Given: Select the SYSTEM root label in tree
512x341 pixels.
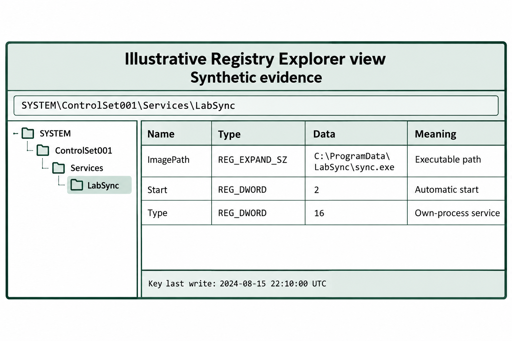Looking at the screenshot, I should [55, 134].
